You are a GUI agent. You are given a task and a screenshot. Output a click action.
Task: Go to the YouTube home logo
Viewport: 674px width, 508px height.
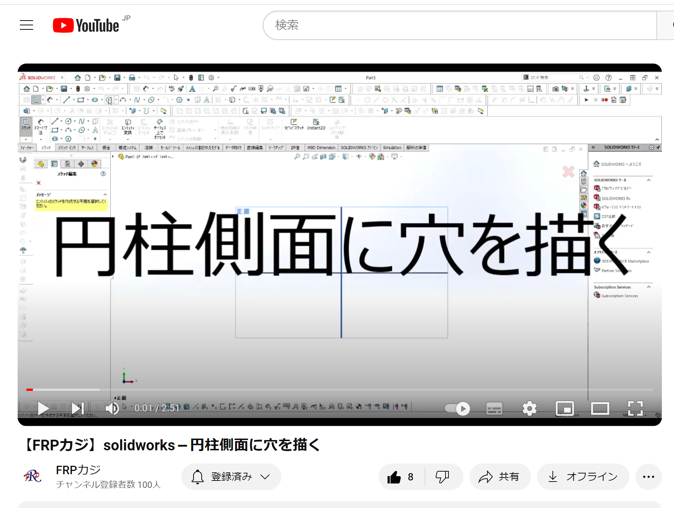[x=86, y=25]
